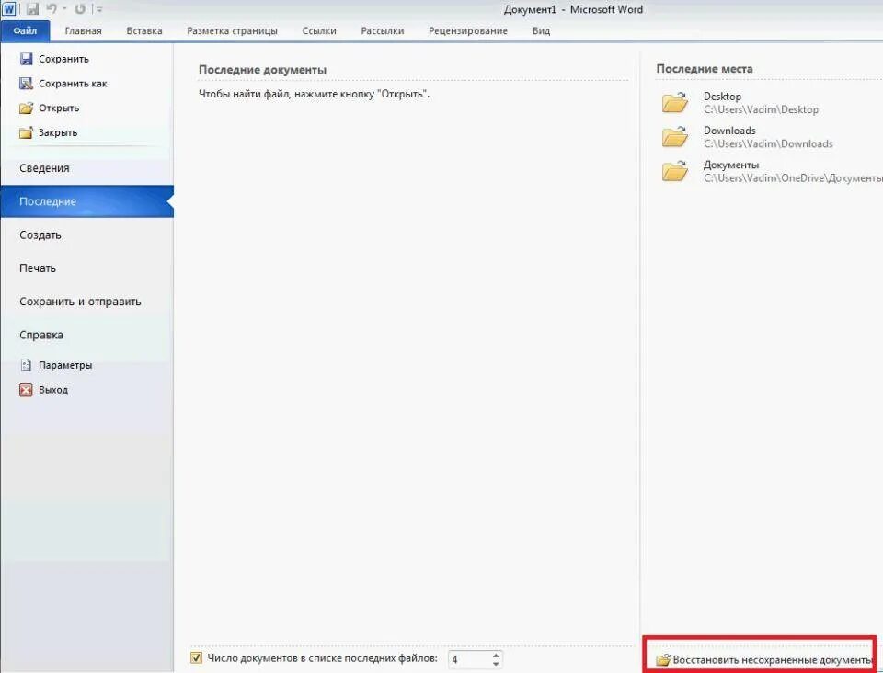Viewport: 883px width, 673px height.
Task: Open the undo history dropdown arrow
Action: (64, 9)
